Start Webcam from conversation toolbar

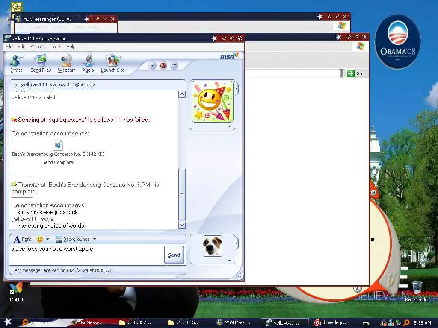[66, 63]
